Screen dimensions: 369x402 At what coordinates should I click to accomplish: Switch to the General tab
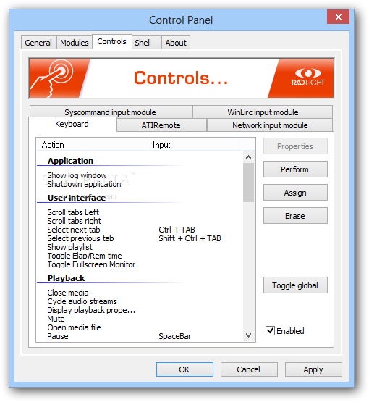38,43
